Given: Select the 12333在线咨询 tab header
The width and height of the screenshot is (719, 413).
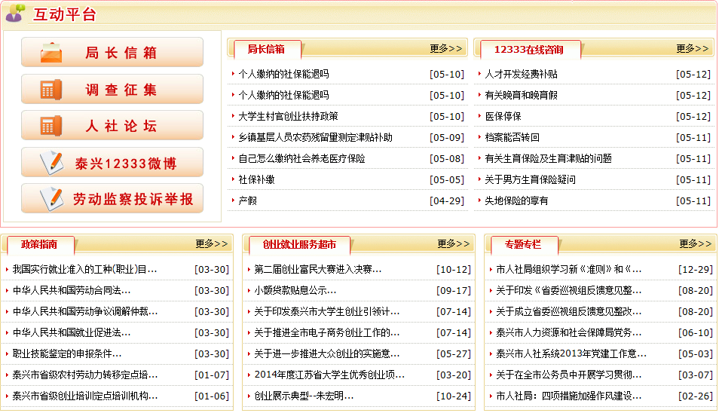Looking at the screenshot, I should click(529, 50).
